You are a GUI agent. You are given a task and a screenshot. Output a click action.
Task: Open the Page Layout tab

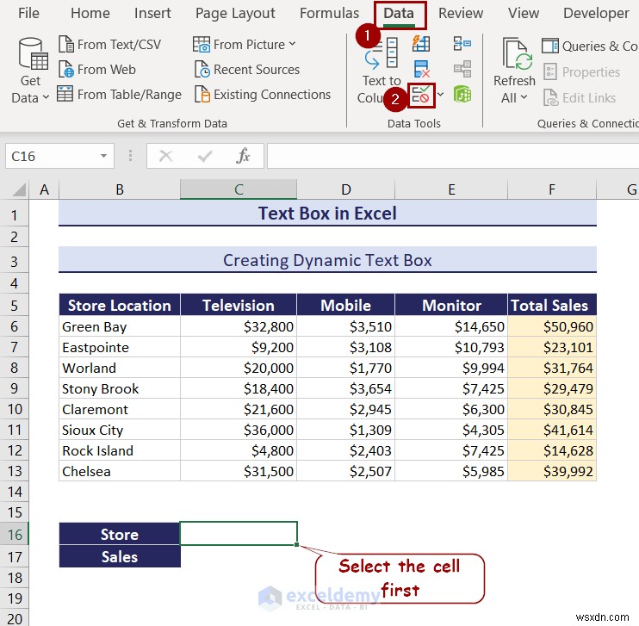[x=235, y=13]
